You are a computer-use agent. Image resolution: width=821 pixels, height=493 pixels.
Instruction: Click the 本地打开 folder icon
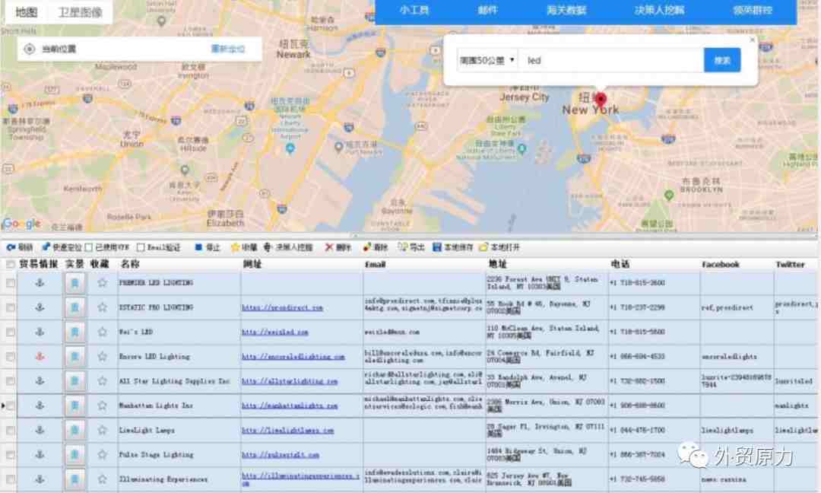point(483,247)
